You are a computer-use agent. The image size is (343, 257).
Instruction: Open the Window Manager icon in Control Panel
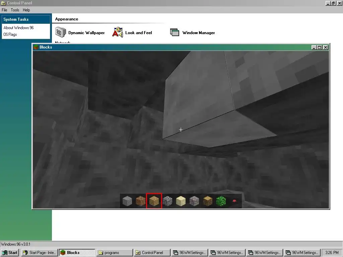pyautogui.click(x=175, y=32)
